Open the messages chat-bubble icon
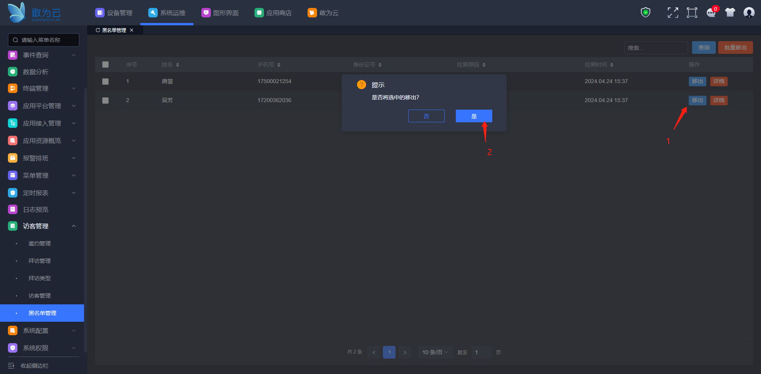 click(x=711, y=13)
